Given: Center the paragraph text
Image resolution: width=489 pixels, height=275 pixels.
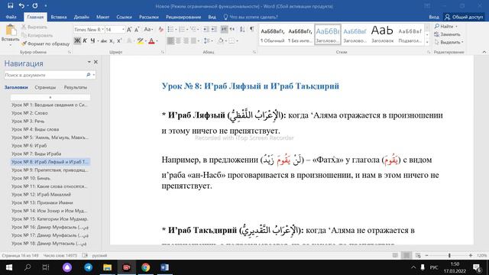Looking at the screenshot, I should (x=178, y=40).
